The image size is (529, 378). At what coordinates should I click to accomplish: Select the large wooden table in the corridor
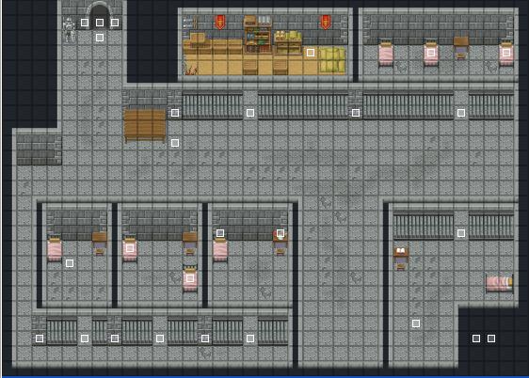145,125
